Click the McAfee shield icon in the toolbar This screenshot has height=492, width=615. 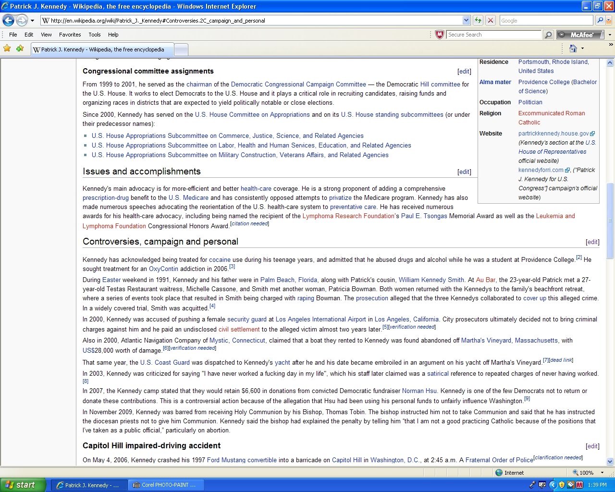439,35
